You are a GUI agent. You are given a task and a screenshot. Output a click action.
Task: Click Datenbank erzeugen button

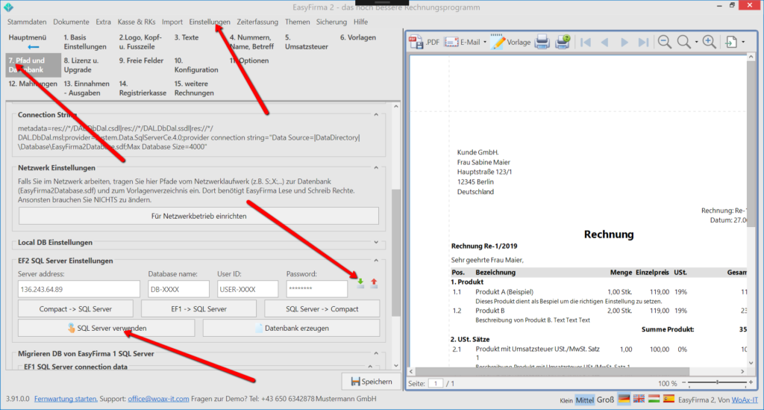292,328
